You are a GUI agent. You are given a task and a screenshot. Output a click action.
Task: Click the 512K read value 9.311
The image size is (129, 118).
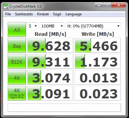click(x=50, y=61)
